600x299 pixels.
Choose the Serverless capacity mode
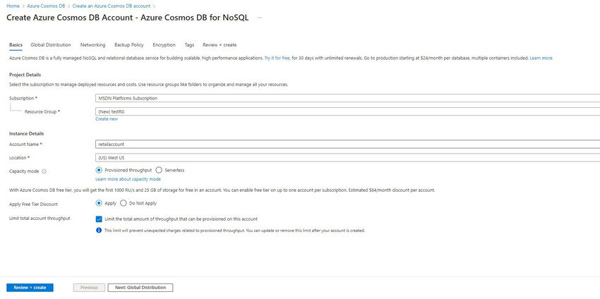tap(159, 170)
